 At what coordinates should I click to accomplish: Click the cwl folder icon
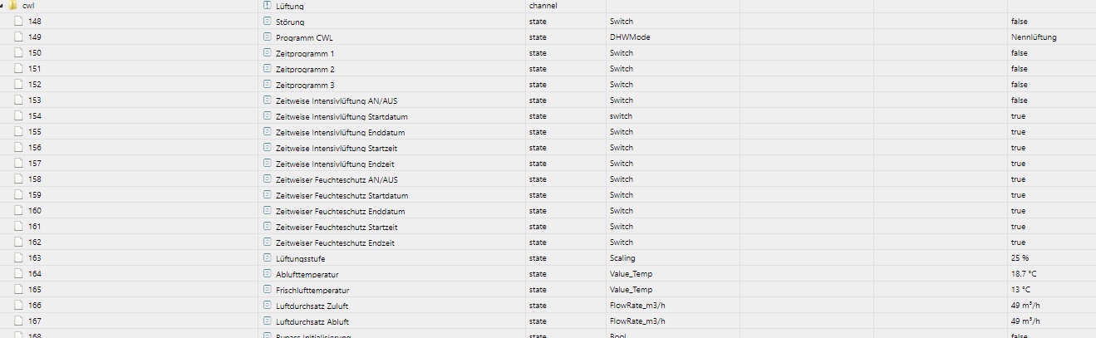click(x=13, y=5)
